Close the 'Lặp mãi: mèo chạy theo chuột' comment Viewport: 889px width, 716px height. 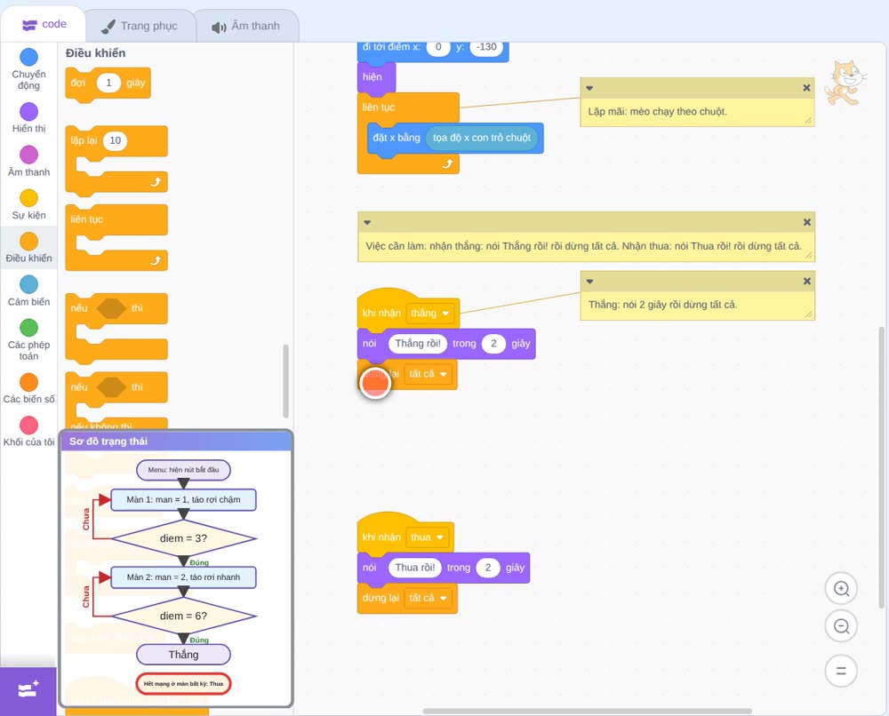(x=806, y=88)
